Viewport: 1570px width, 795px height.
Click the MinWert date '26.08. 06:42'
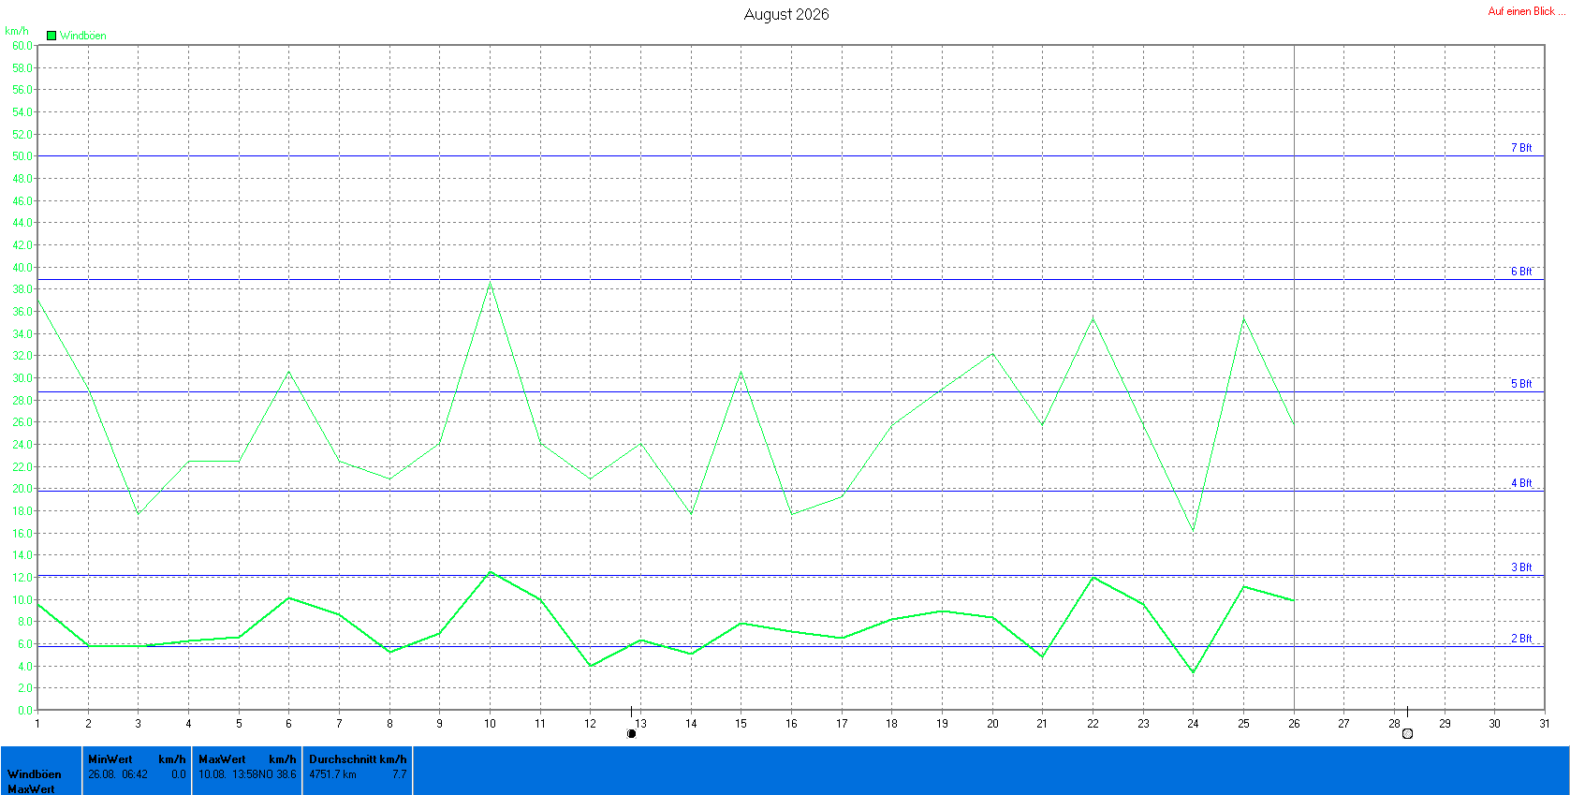tap(118, 774)
